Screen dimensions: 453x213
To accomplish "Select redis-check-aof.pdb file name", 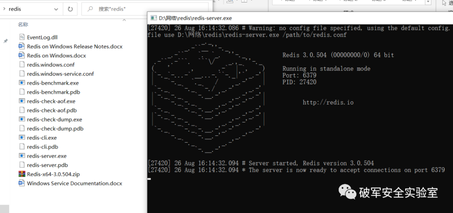I will [52, 110].
